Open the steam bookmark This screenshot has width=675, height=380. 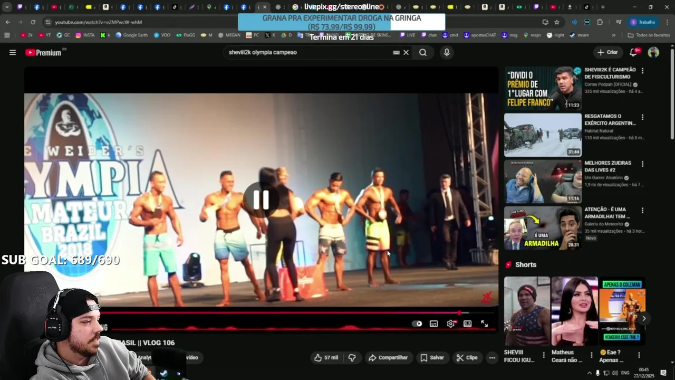(x=579, y=35)
